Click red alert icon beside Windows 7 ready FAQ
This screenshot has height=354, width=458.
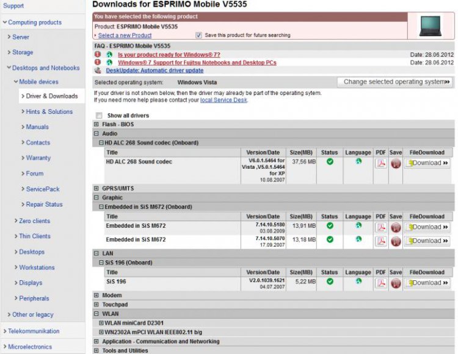point(98,54)
